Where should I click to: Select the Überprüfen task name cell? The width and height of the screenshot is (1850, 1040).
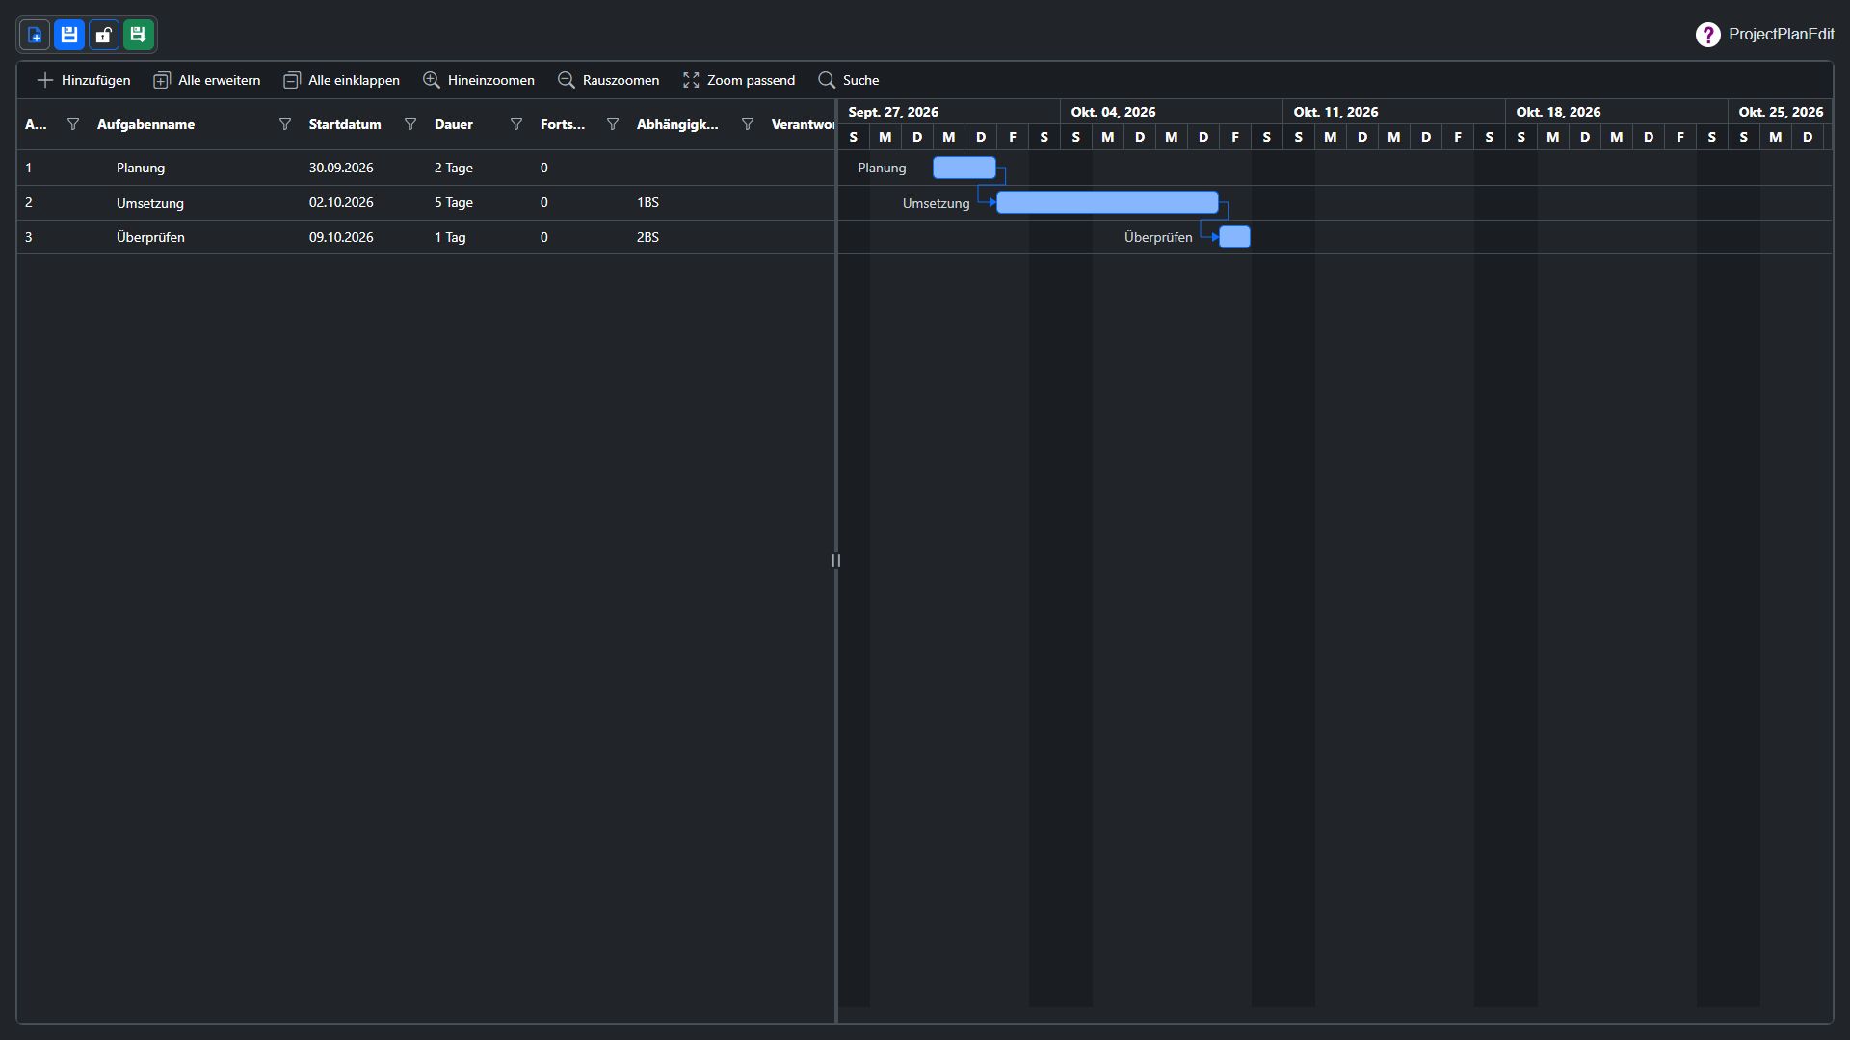pos(150,237)
